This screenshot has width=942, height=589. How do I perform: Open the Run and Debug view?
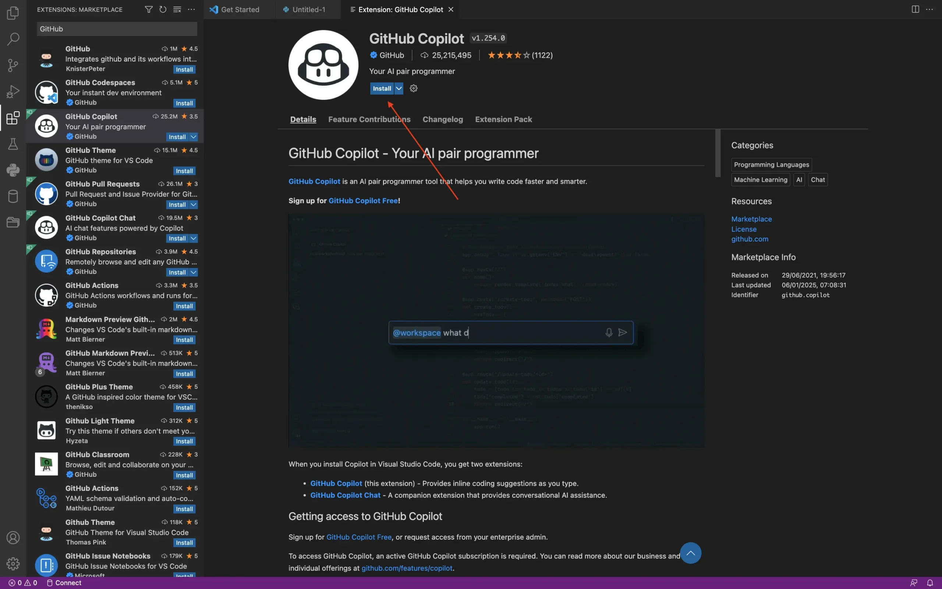[x=13, y=92]
